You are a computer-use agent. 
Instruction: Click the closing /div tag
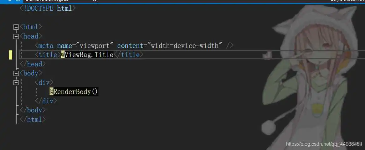tap(46, 101)
